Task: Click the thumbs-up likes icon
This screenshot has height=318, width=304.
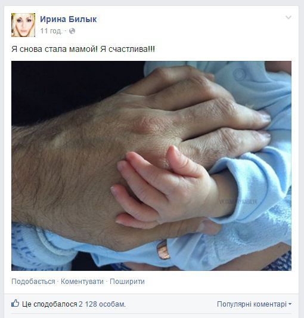Action: [x=15, y=304]
